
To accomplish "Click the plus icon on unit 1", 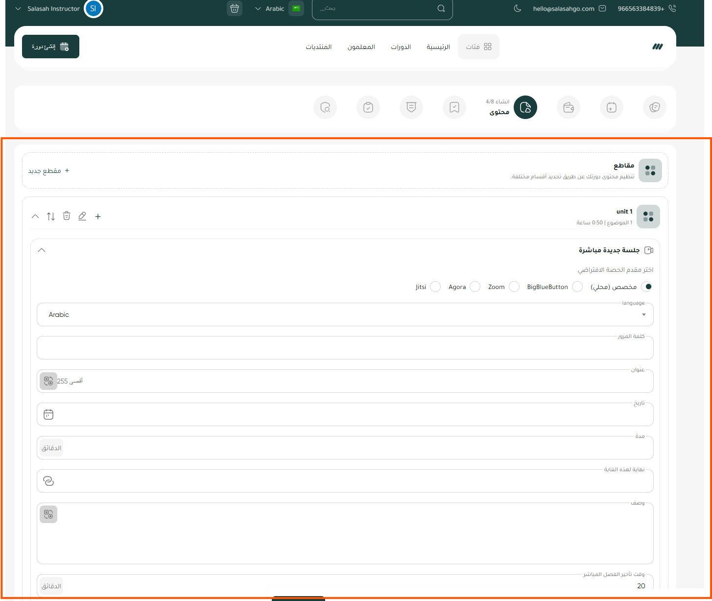I will [98, 216].
